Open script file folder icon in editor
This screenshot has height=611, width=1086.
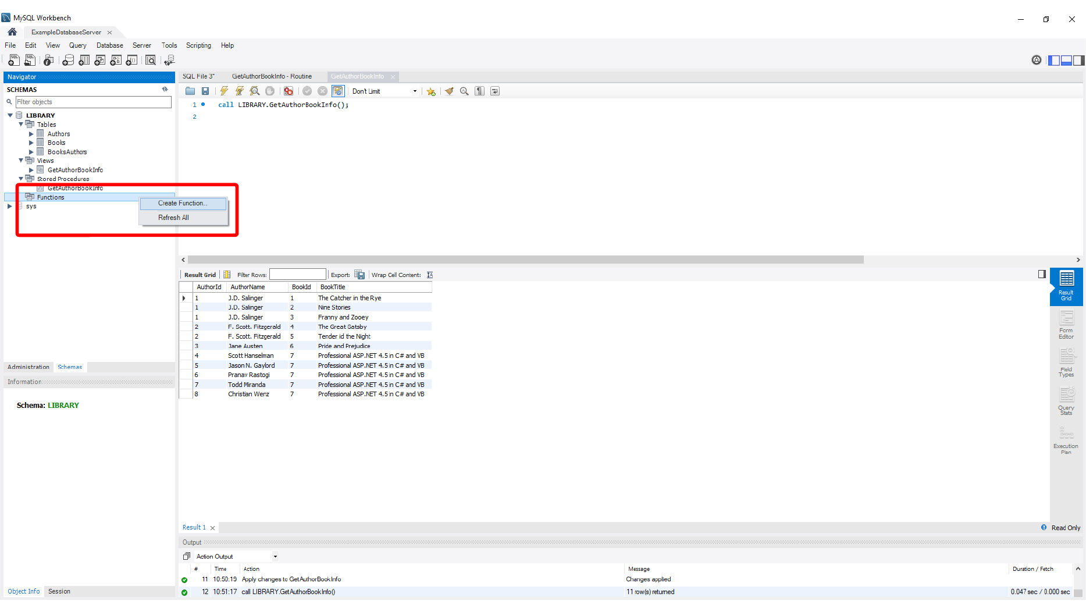pyautogui.click(x=190, y=91)
